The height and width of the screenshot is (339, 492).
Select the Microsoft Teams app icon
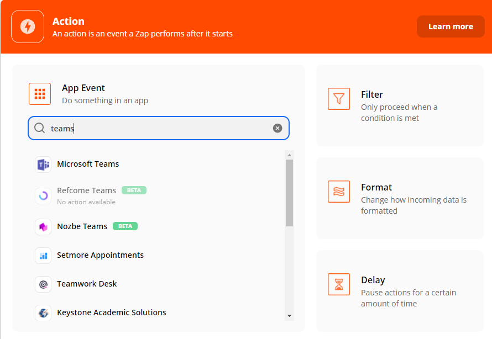[43, 165]
